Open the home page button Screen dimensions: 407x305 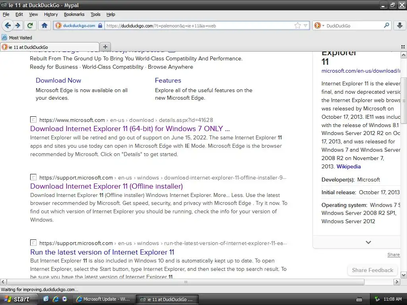point(45,25)
